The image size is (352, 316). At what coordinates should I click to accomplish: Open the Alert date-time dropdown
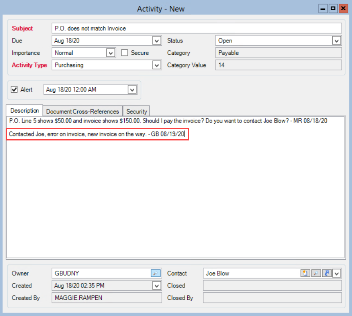point(132,90)
